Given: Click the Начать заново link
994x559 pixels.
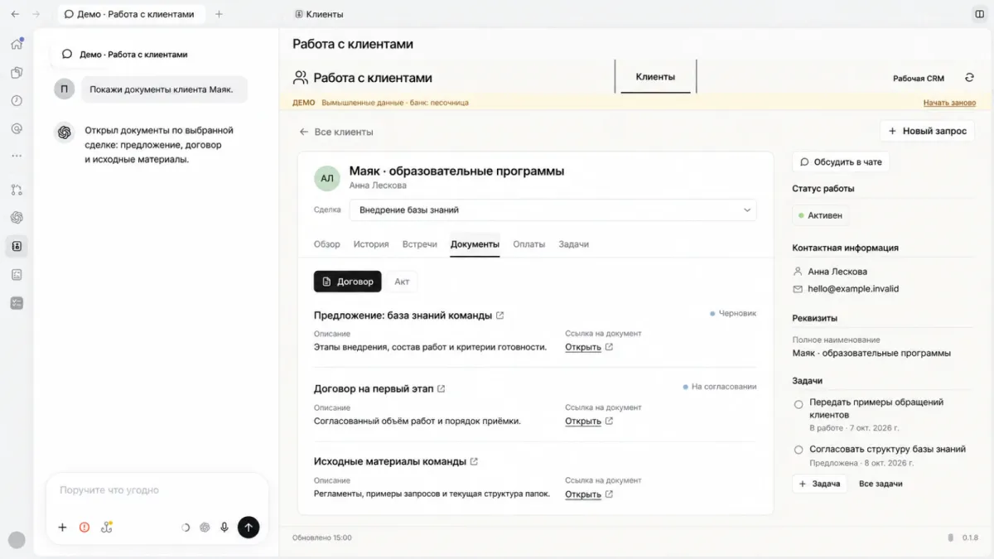Looking at the screenshot, I should pos(950,103).
